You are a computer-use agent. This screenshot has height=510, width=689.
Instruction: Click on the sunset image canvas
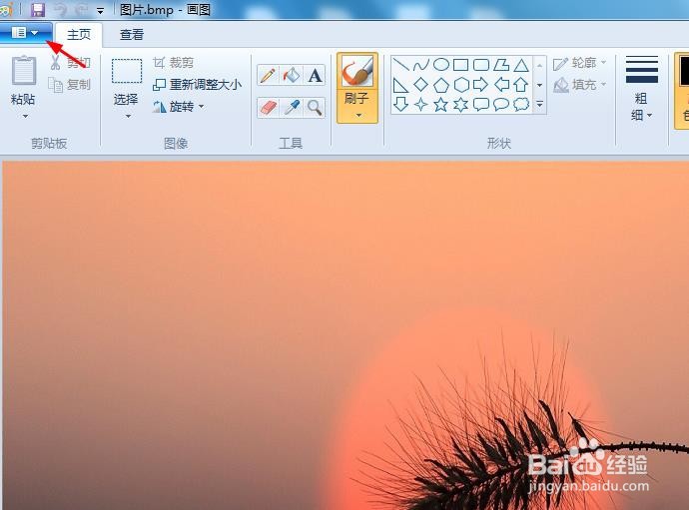point(345,335)
